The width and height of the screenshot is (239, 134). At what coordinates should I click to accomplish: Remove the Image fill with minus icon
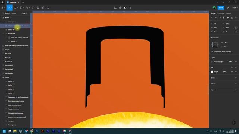tap(236, 72)
